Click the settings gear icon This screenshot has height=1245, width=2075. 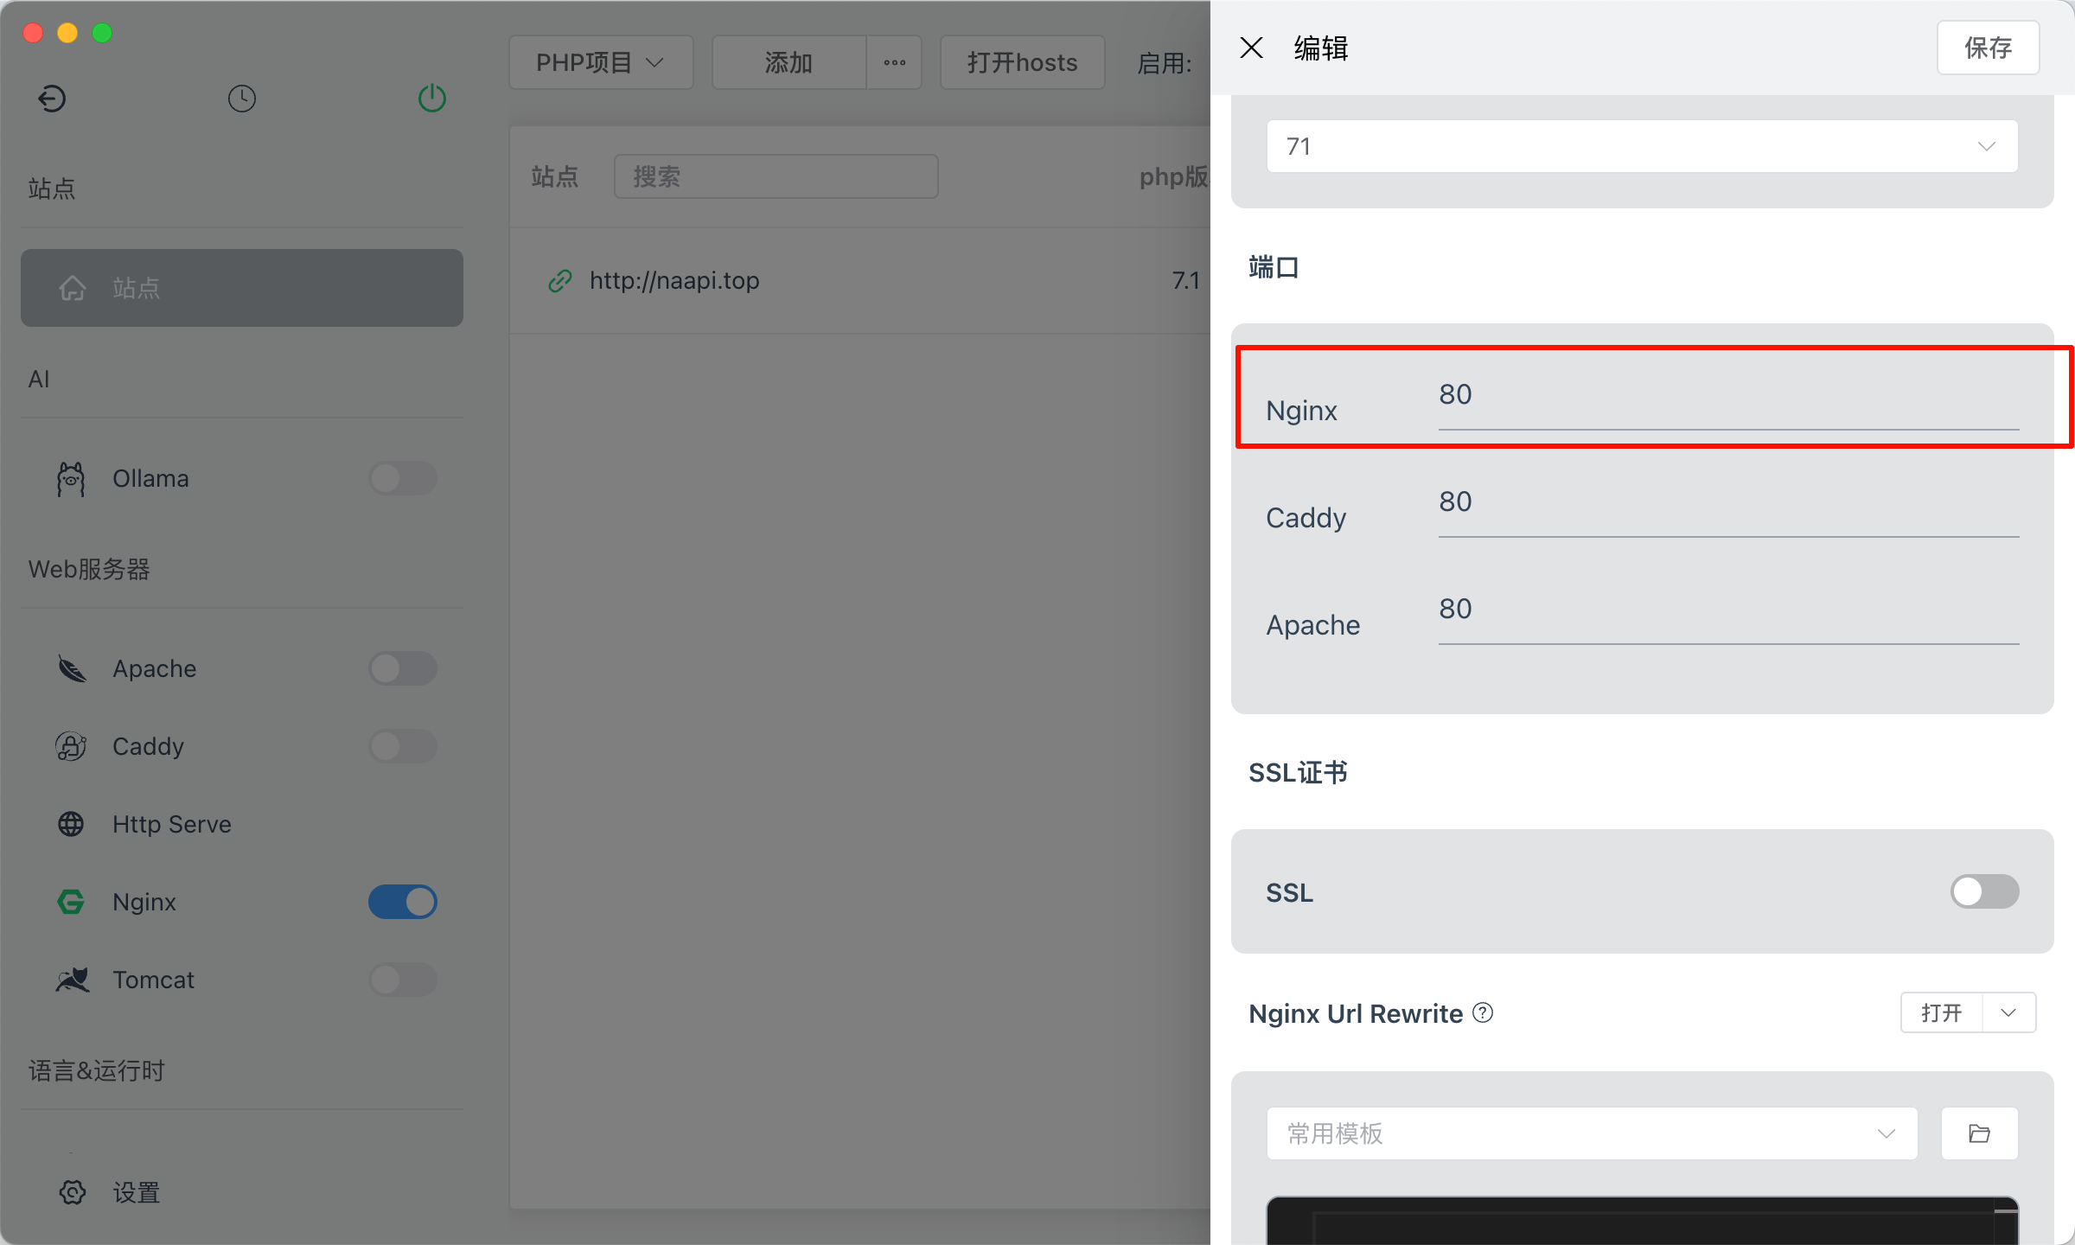tap(73, 1192)
